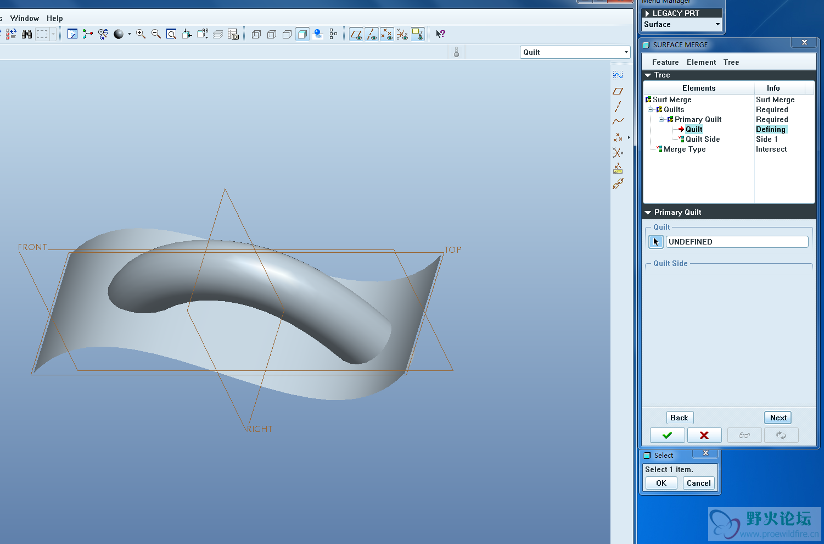Click the binoculars Find icon
Image resolution: width=824 pixels, height=544 pixels.
point(27,34)
